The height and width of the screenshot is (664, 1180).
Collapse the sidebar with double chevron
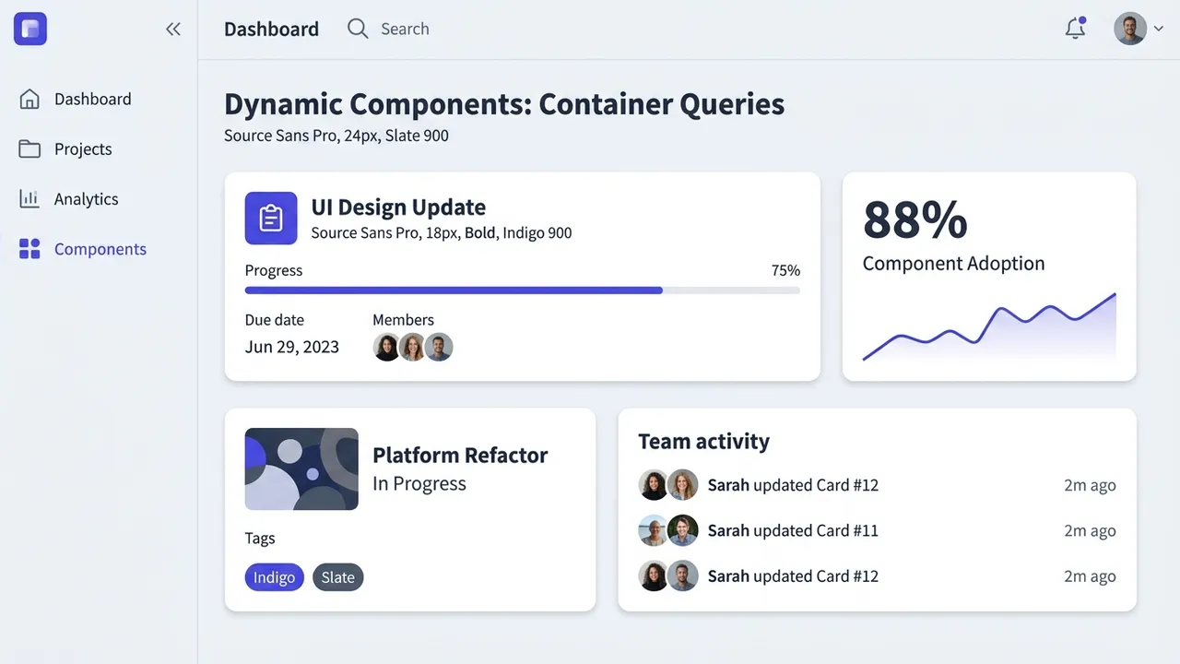point(173,29)
